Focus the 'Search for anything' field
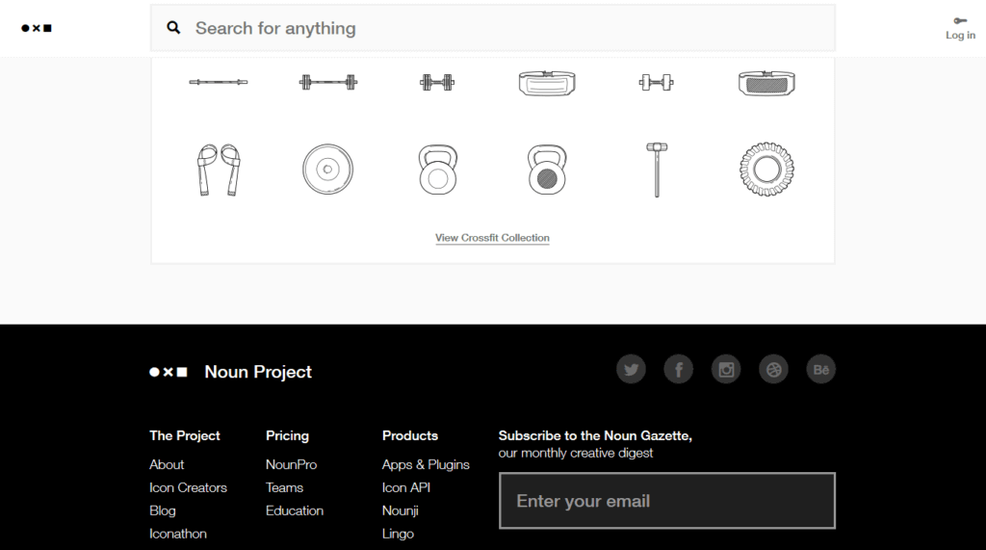 501,28
